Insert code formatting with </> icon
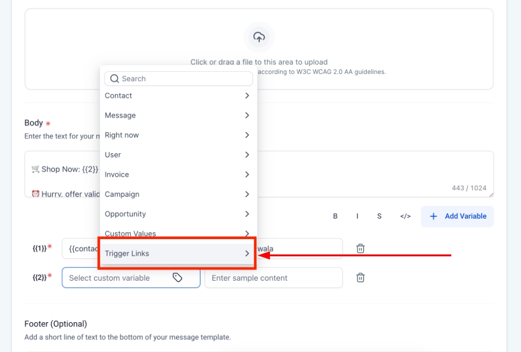This screenshot has height=352, width=521. [x=405, y=216]
